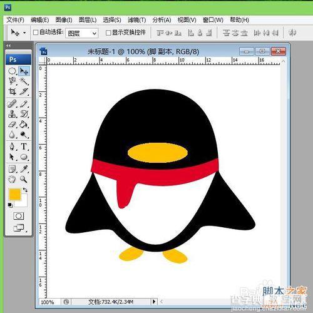Distribute vertical centers in options bar

(235, 33)
